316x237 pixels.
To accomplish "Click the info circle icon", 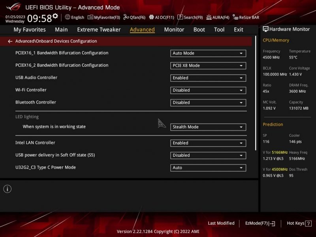I will click(8, 189).
